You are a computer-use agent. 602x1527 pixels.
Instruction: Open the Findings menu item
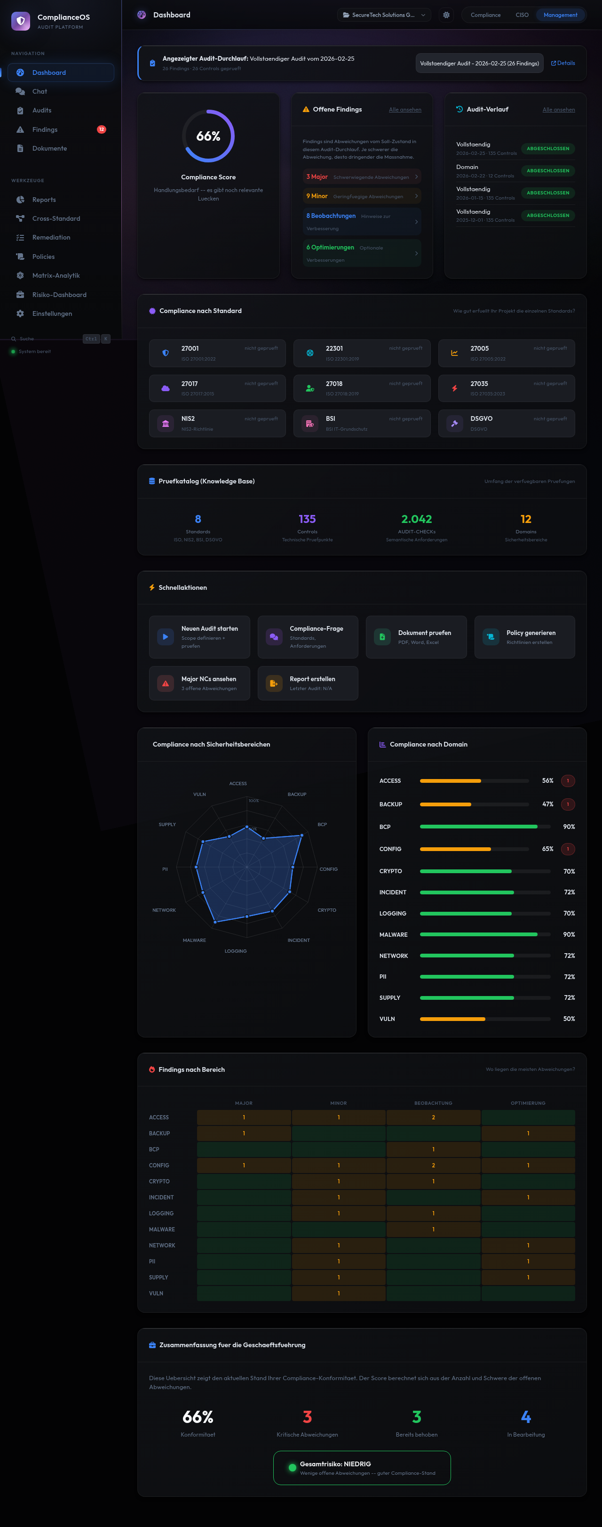pyautogui.click(x=45, y=129)
